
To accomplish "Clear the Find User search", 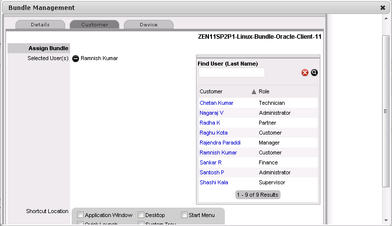I will 305,73.
